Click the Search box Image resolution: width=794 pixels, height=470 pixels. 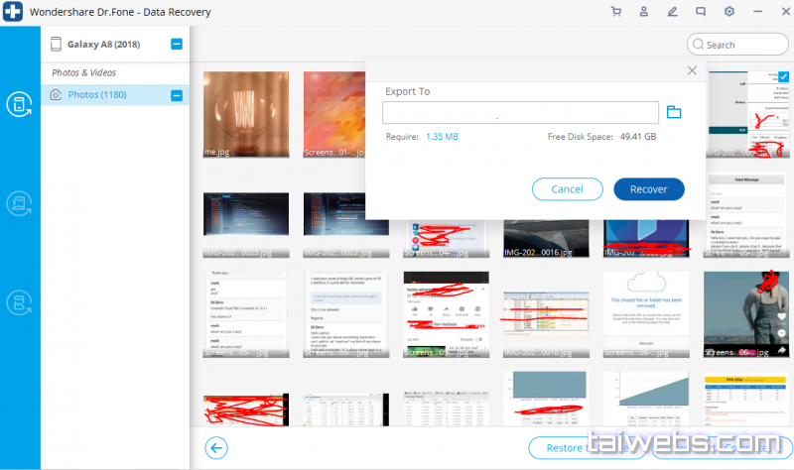(737, 45)
